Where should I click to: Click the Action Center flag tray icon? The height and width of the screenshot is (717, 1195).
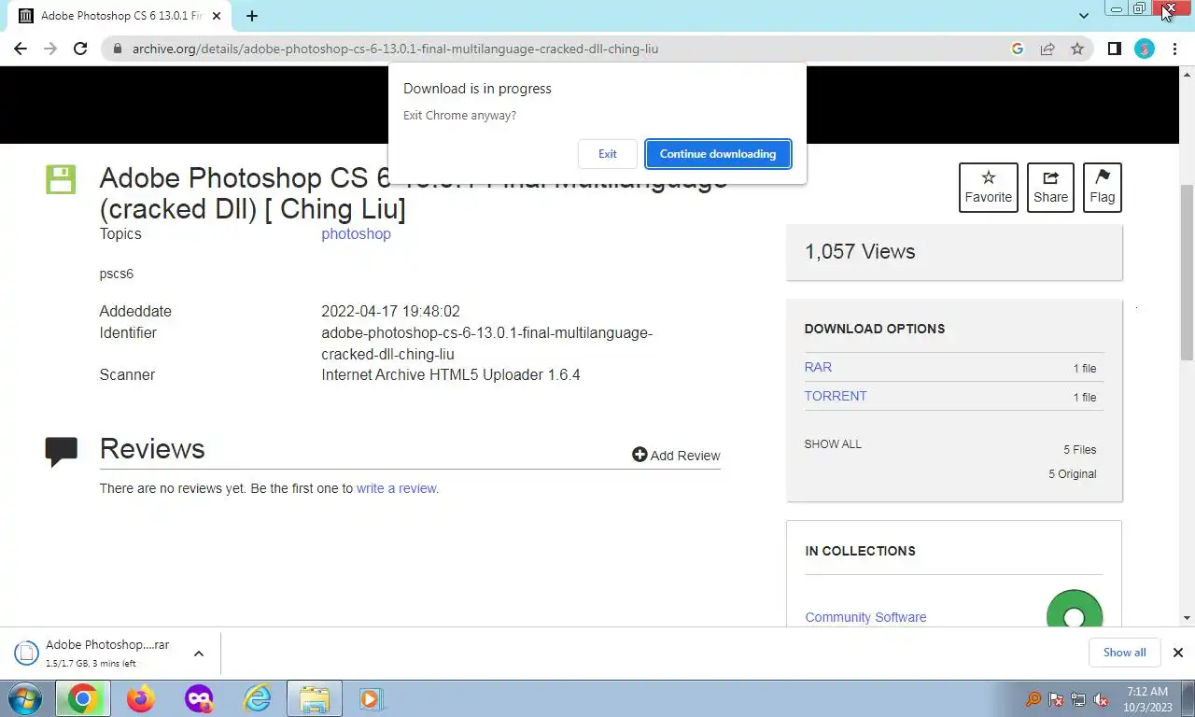(1056, 699)
